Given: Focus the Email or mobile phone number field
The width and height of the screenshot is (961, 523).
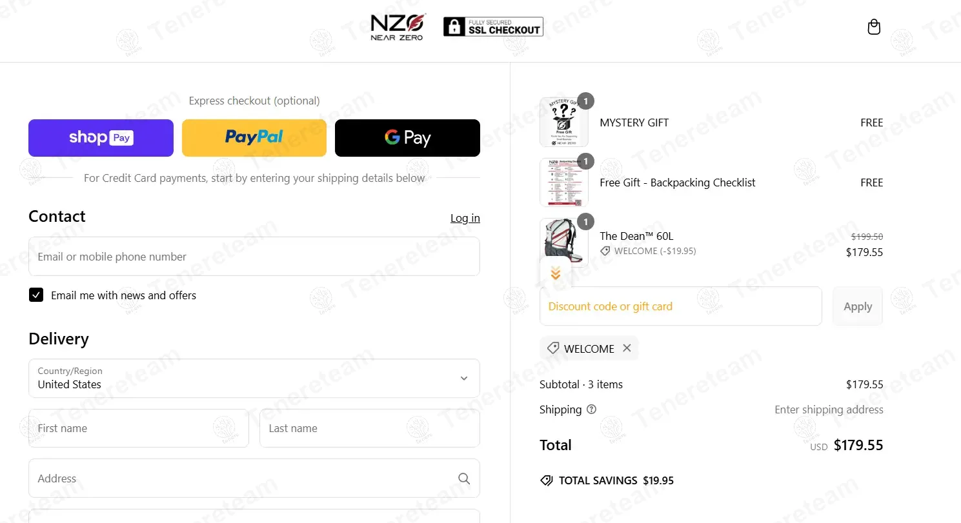Looking at the screenshot, I should pyautogui.click(x=254, y=257).
